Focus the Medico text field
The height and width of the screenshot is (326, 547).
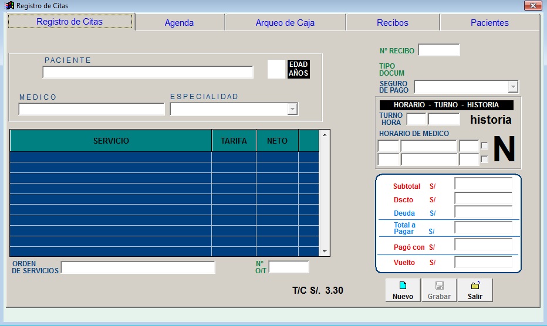pyautogui.click(x=92, y=109)
